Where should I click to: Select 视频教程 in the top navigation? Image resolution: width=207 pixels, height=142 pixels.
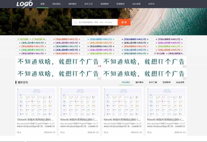pos(104,4)
